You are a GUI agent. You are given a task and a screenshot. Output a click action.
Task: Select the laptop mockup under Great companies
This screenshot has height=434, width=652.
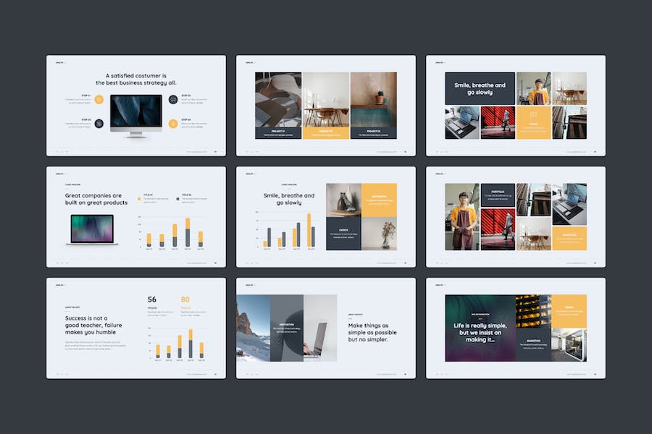click(x=92, y=229)
